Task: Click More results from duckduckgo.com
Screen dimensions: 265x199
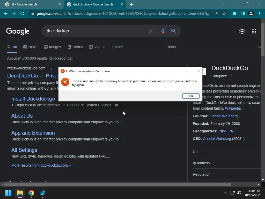Action: click(41, 165)
